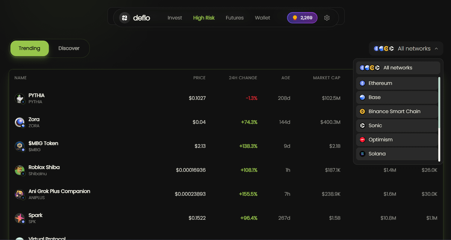
Task: Filter by Base network
Action: [397, 97]
